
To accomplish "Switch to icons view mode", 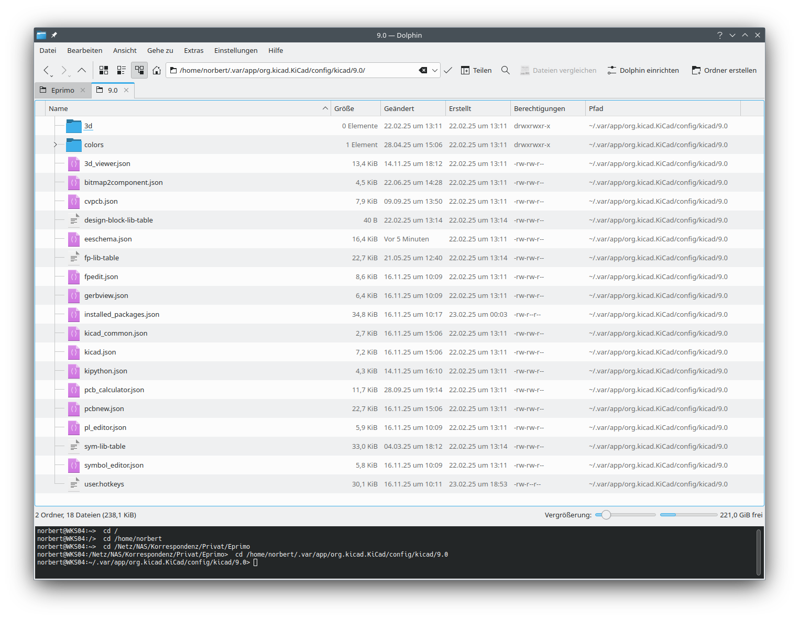I will coord(104,70).
